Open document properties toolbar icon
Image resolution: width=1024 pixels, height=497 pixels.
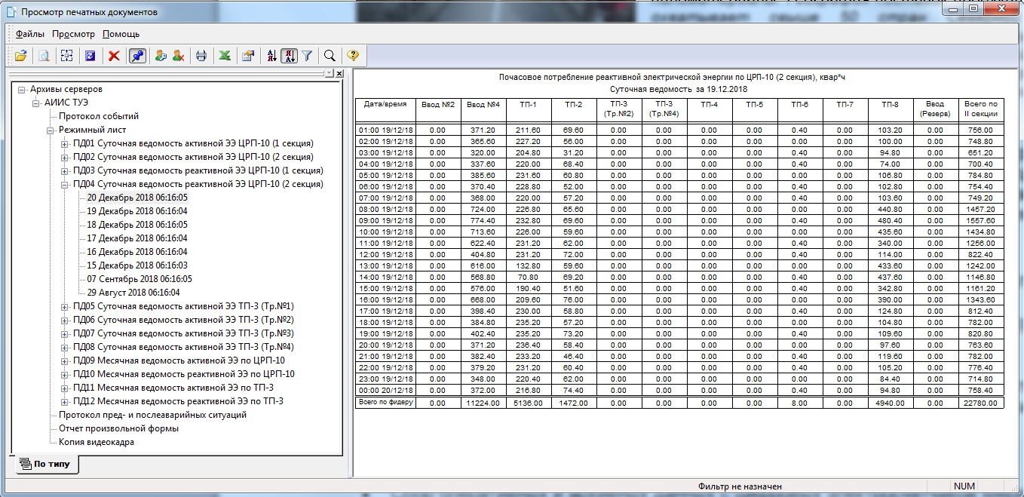pyautogui.click(x=247, y=55)
